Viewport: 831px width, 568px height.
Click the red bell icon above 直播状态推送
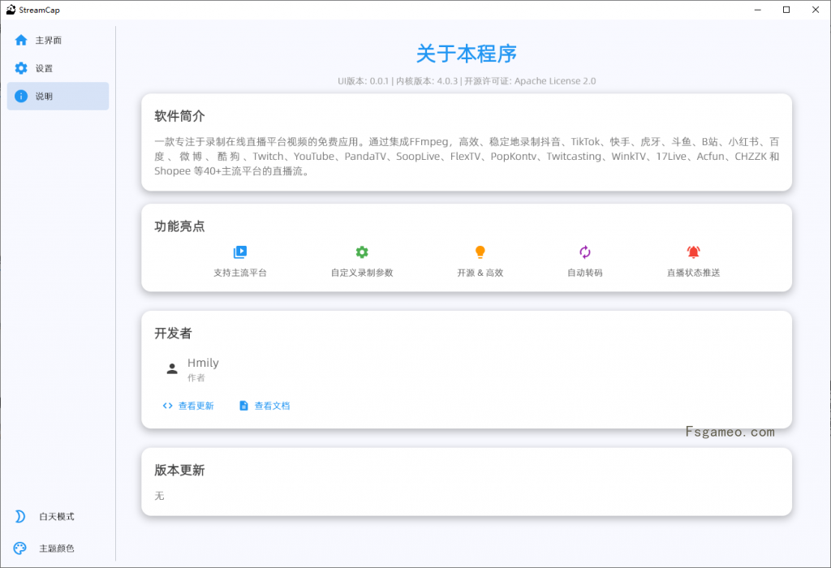693,252
